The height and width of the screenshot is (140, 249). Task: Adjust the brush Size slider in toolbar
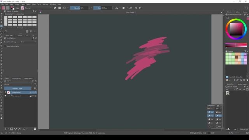[x=103, y=8]
